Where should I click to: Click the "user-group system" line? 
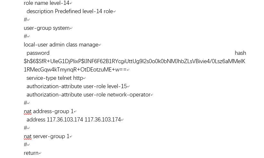point(47,28)
